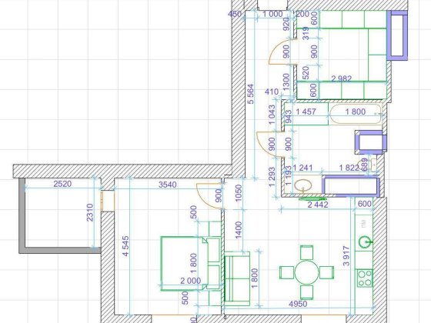Select the four-burner stove symbol
The width and height of the screenshot is (431, 323).
[365, 278]
